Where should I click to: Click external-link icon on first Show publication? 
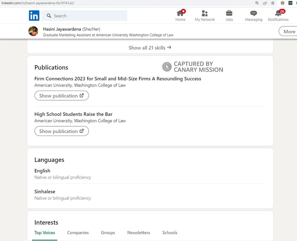point(82,95)
